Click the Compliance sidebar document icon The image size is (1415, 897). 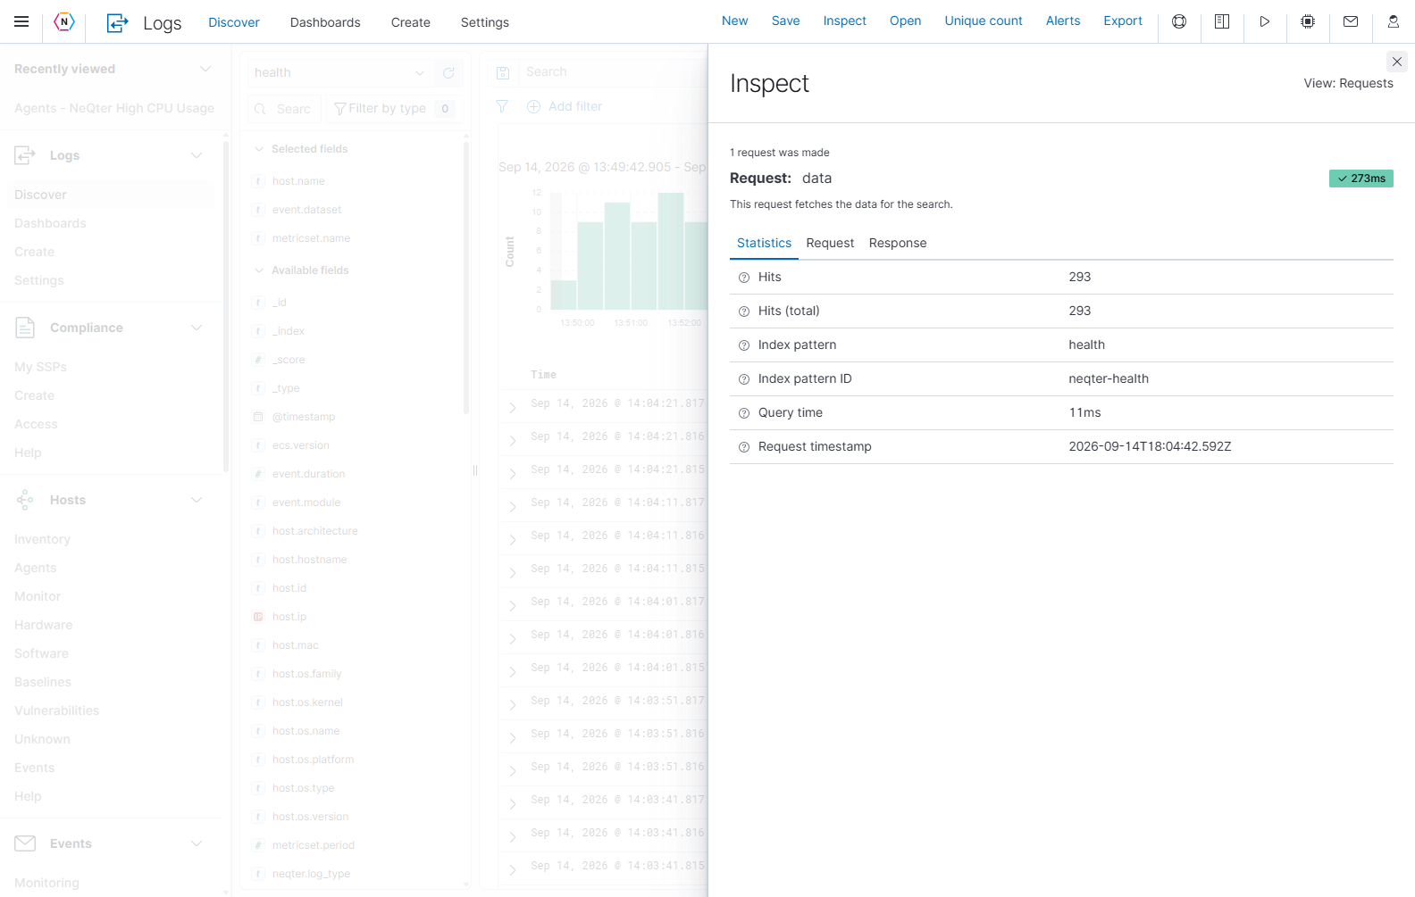point(25,328)
